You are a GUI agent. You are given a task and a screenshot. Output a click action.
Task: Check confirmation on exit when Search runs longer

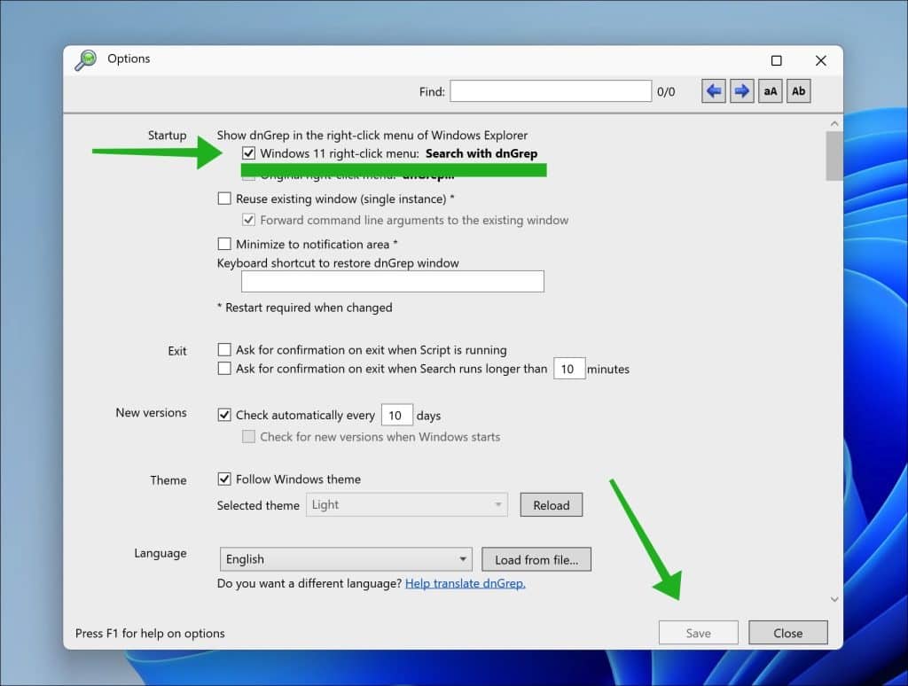[224, 368]
